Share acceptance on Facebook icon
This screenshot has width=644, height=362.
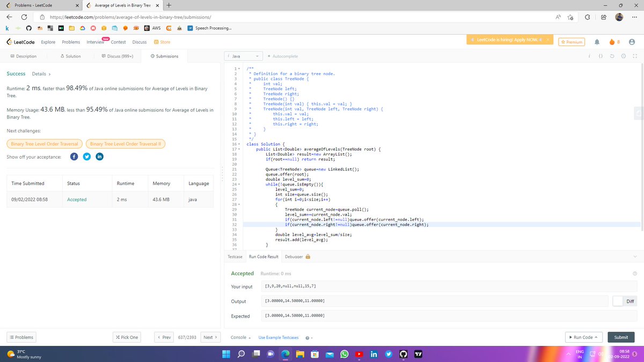tap(74, 157)
